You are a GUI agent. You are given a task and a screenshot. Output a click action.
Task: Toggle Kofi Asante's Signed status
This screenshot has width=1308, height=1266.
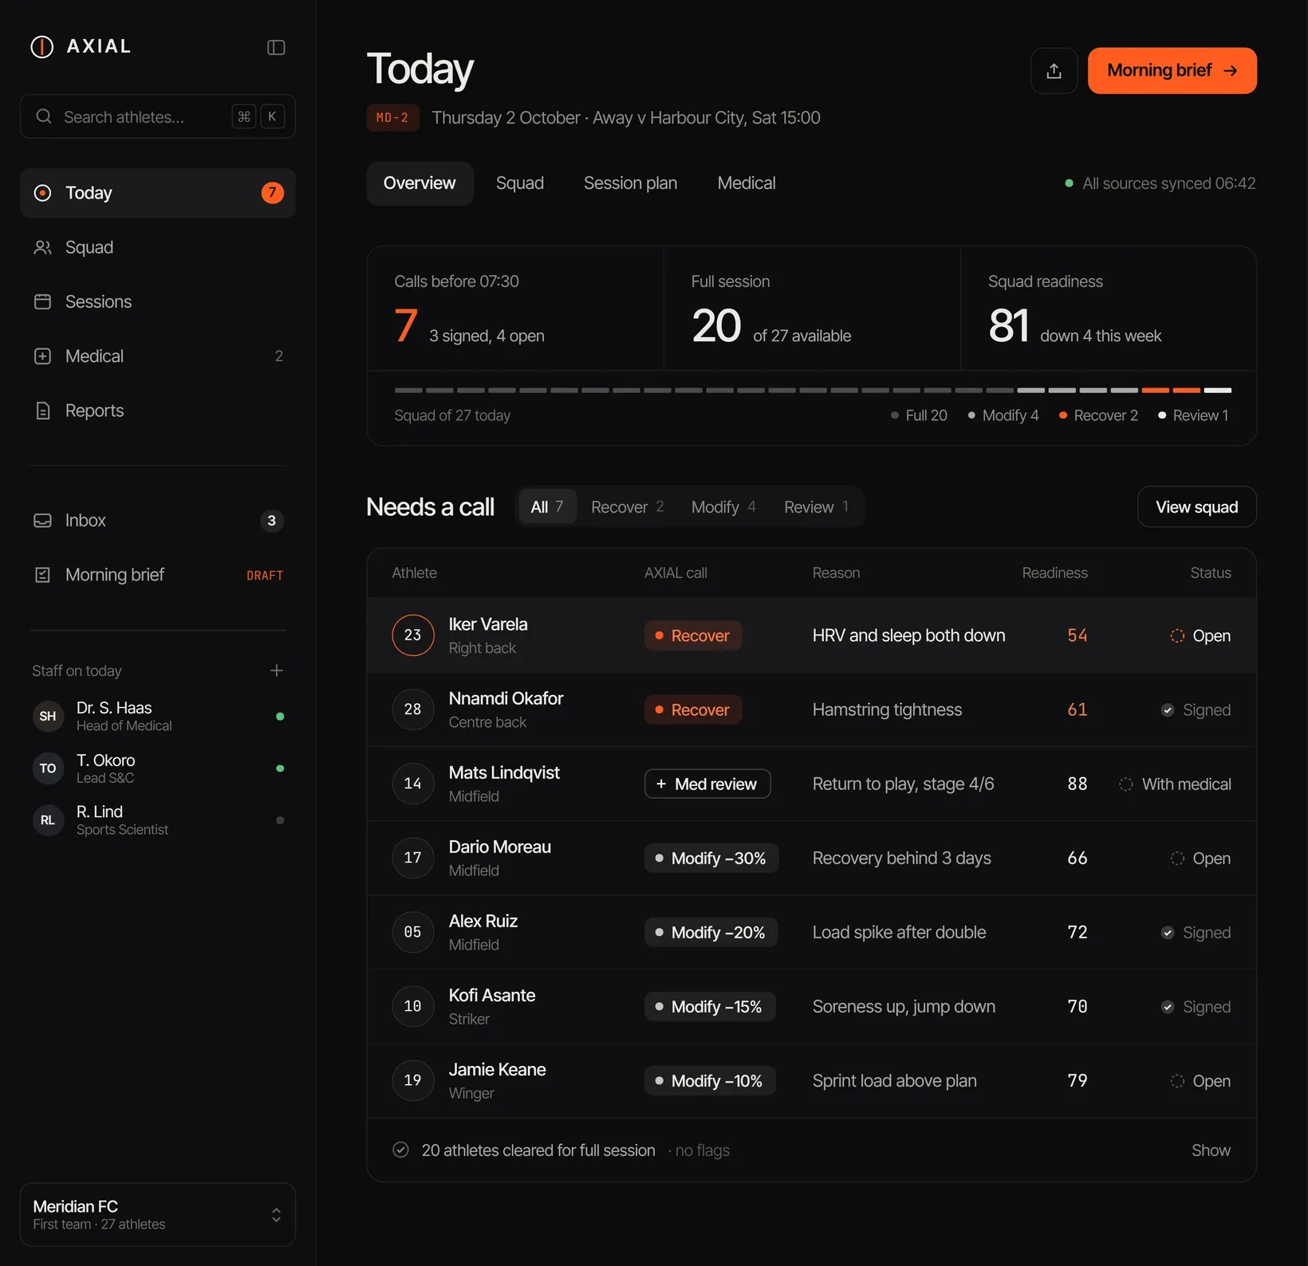1196,1006
